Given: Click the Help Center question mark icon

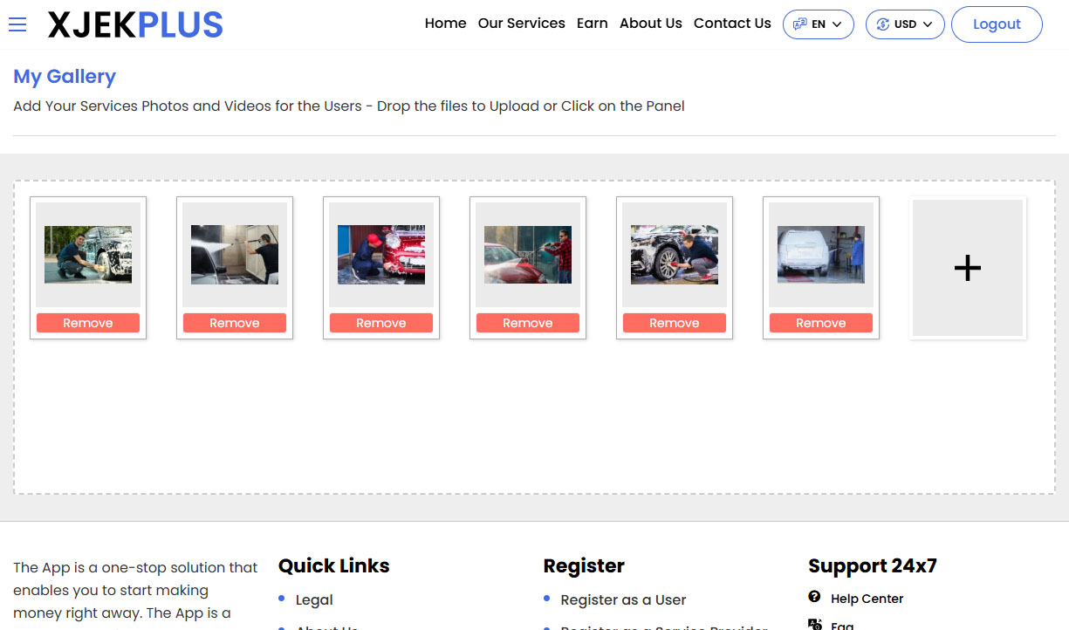Looking at the screenshot, I should click(x=814, y=598).
